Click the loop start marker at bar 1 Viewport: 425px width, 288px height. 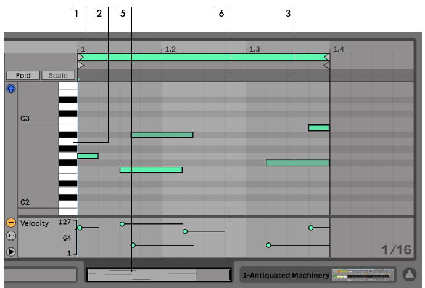81,57
